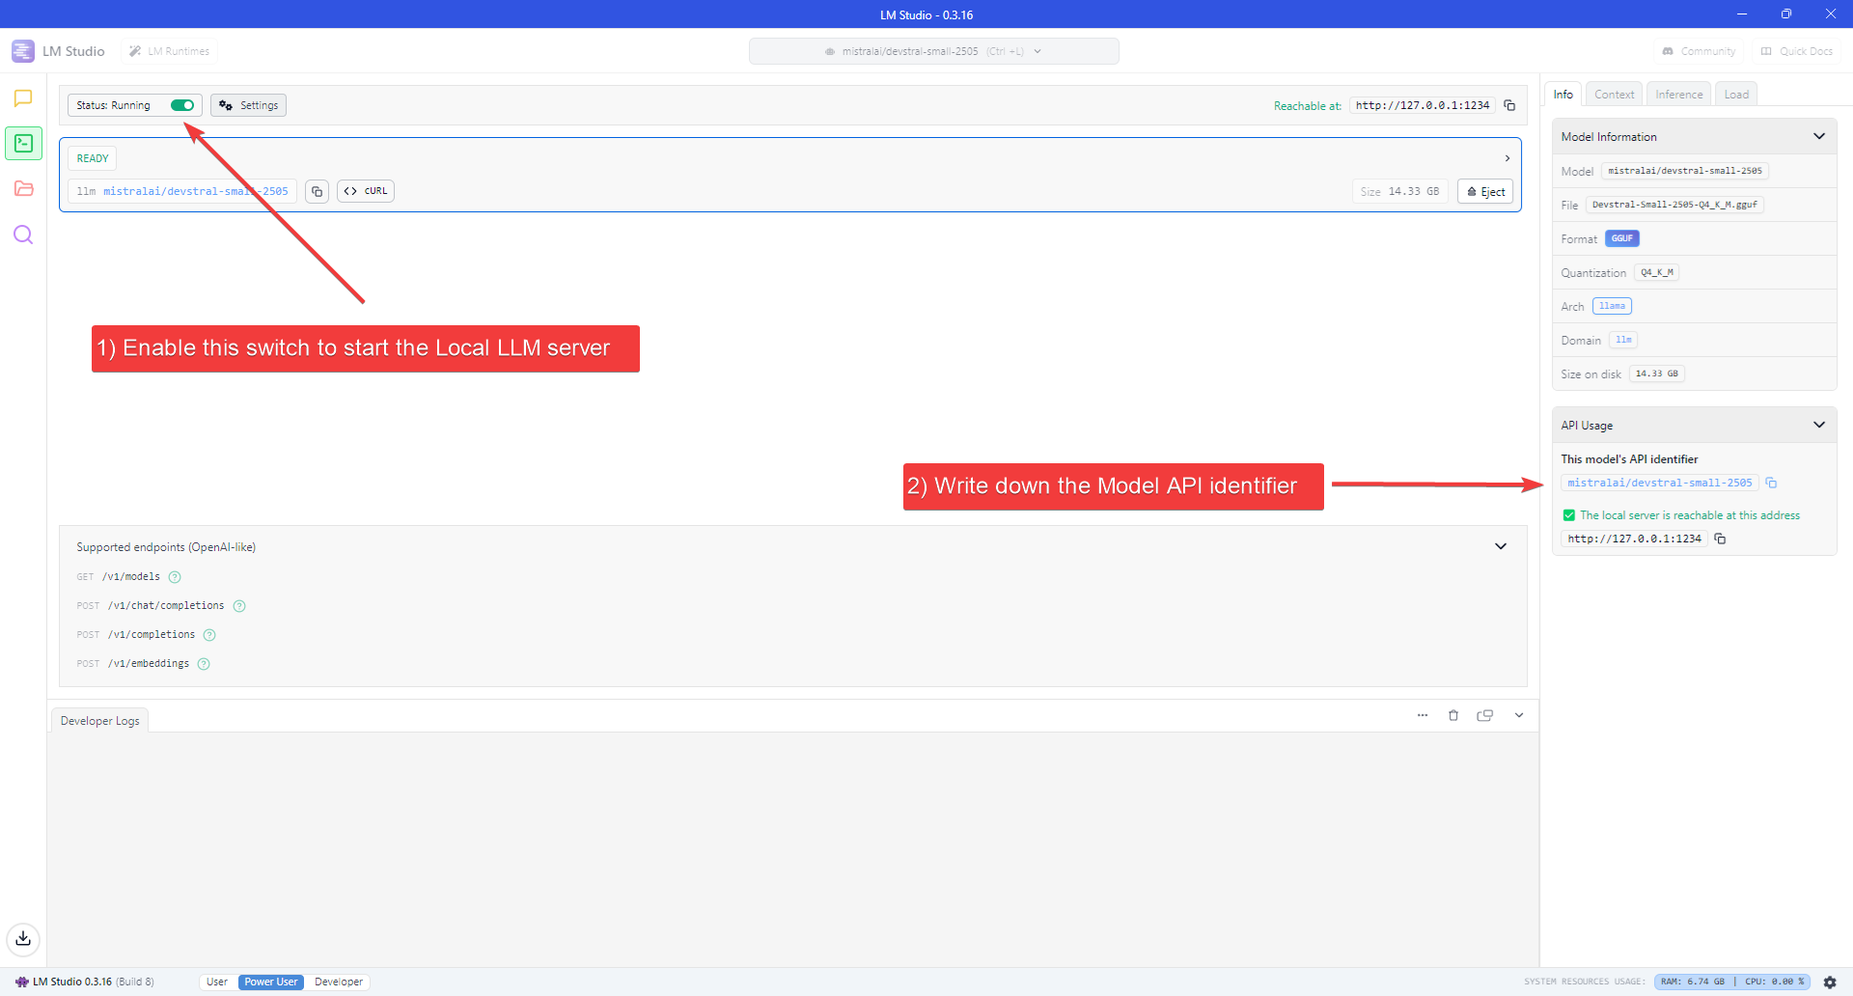Screen dimensions: 1853x996
Task: Click the Size on disk 14.33 GB value
Action: tap(1657, 373)
